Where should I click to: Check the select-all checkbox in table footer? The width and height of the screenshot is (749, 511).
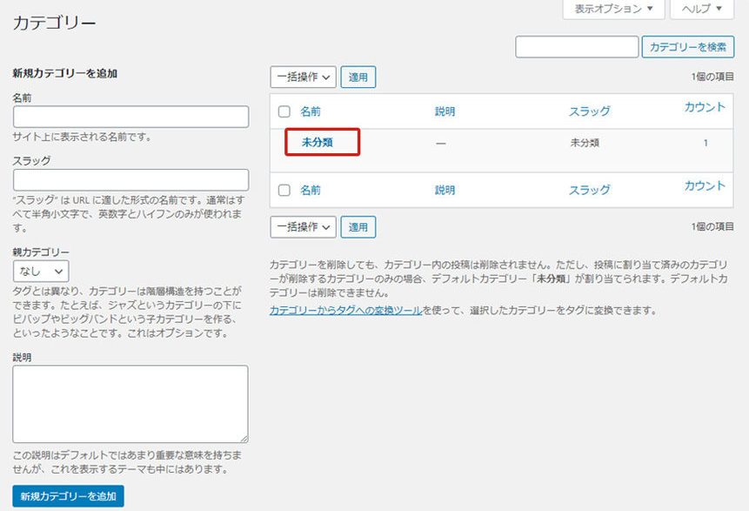pos(284,190)
